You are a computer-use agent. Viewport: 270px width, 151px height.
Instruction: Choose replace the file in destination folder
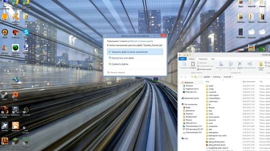(135, 52)
